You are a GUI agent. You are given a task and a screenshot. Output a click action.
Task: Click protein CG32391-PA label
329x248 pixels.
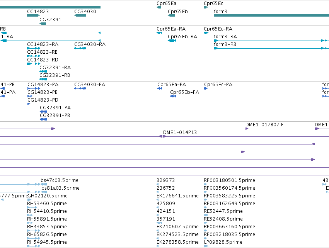(55, 108)
